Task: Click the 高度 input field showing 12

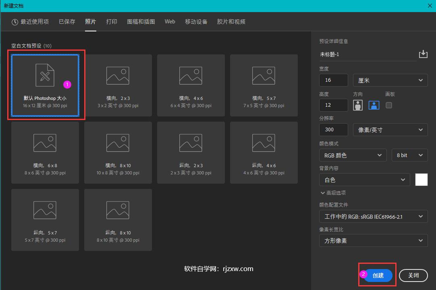Action: click(x=333, y=105)
